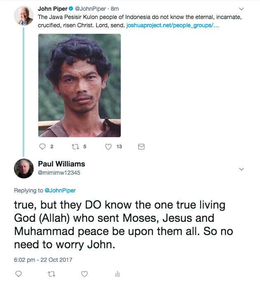Image resolution: width=260 pixels, height=285 pixels.
Task: Retweet John Piper's tweet
Action: [x=75, y=147]
